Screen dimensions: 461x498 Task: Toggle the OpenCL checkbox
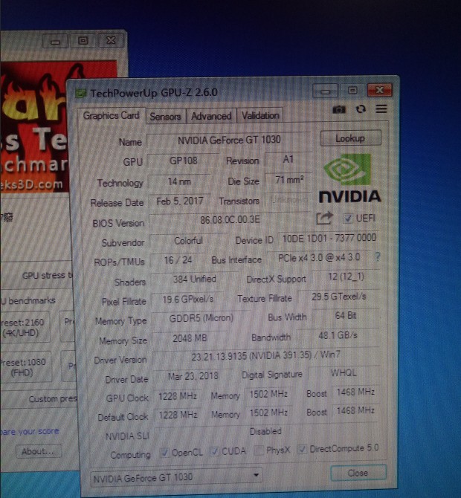click(x=164, y=453)
